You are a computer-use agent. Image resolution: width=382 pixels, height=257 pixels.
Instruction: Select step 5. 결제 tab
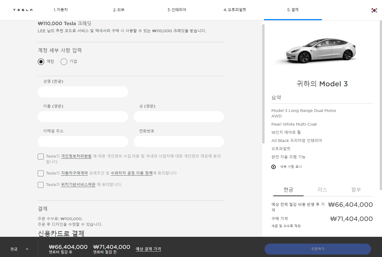[293, 10]
